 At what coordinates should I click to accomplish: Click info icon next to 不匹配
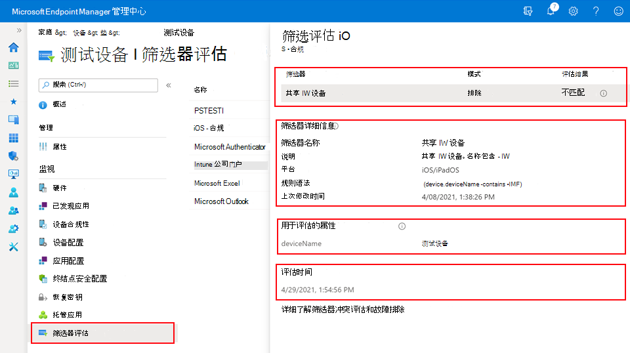(604, 93)
